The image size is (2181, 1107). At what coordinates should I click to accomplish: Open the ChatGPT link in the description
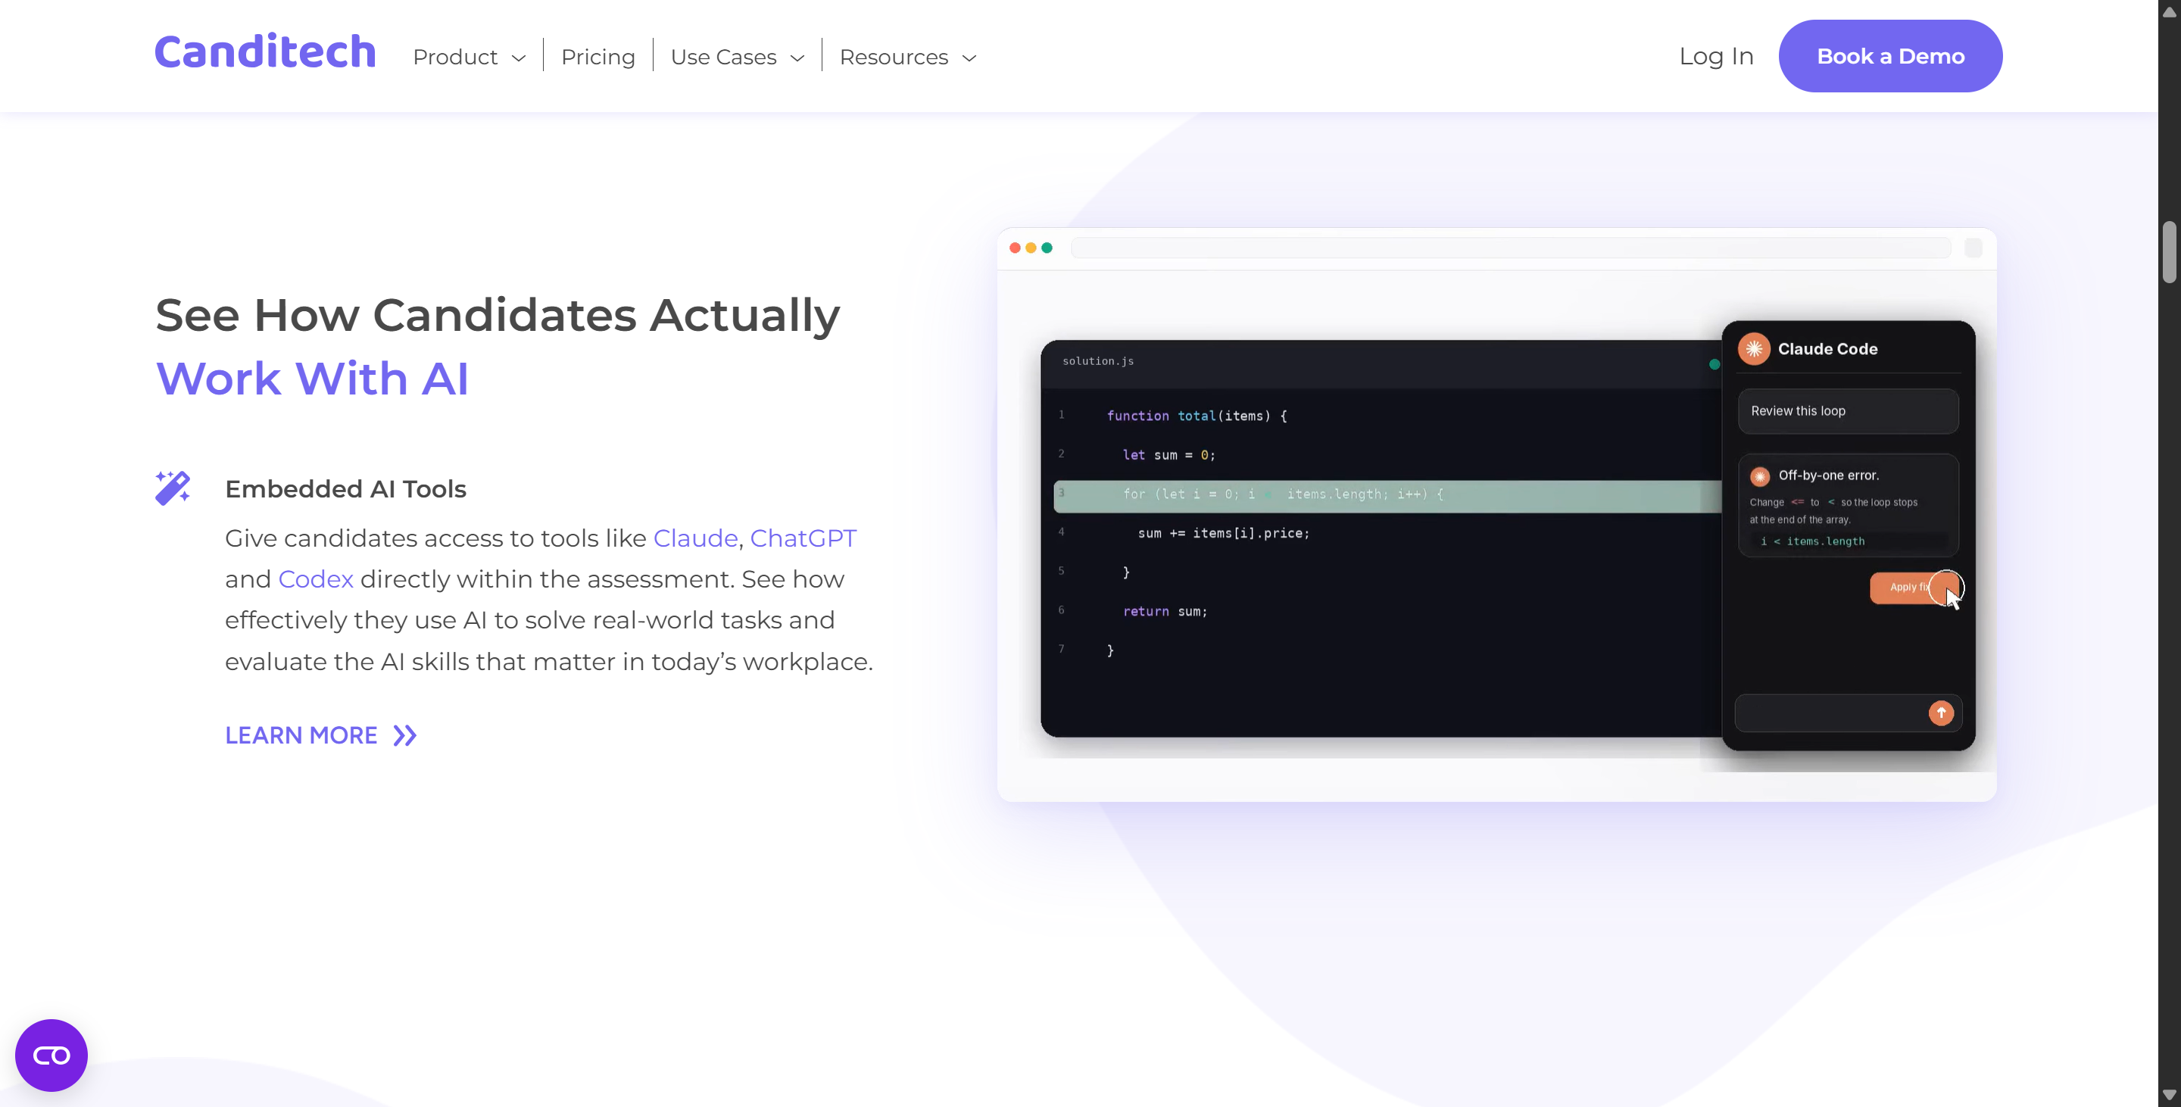[803, 538]
